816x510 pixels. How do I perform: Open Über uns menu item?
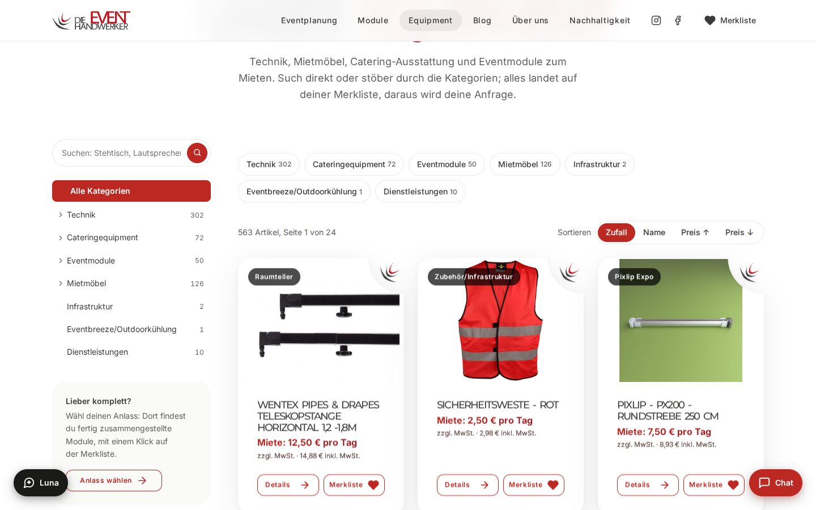(x=530, y=20)
